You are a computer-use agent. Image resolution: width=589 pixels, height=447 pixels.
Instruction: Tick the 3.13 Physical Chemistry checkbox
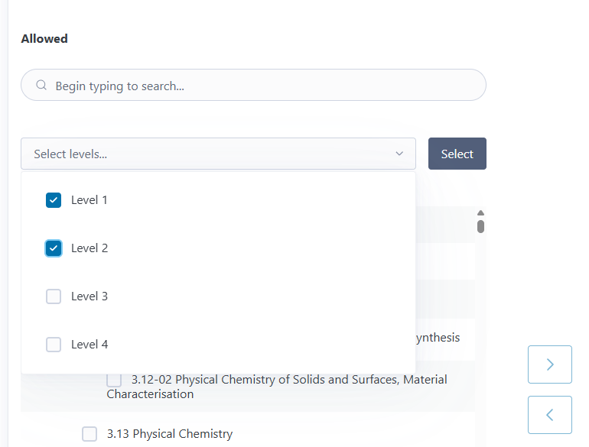click(x=89, y=434)
